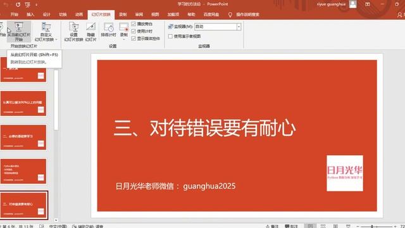This screenshot has height=228, width=405.
Task: Open the Baidu Netdisk (百度网盘) tab
Action: click(x=211, y=15)
